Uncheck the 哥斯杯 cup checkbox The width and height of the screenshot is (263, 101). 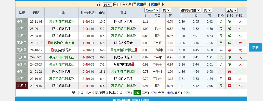pos(153,5)
